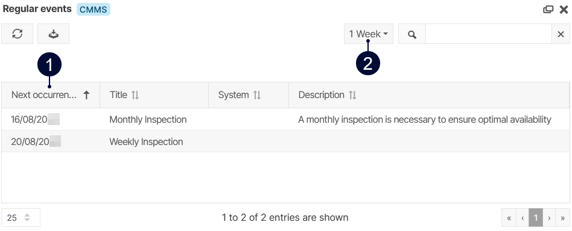Select the Monthly Inspection row
Viewport: 572px width, 231px height.
(285, 119)
